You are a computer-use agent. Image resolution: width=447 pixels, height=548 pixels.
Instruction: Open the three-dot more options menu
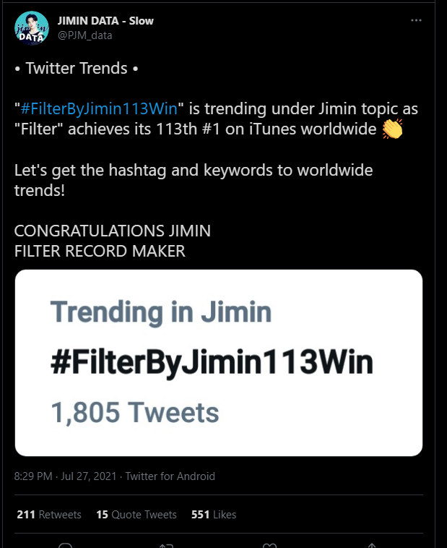tap(416, 20)
